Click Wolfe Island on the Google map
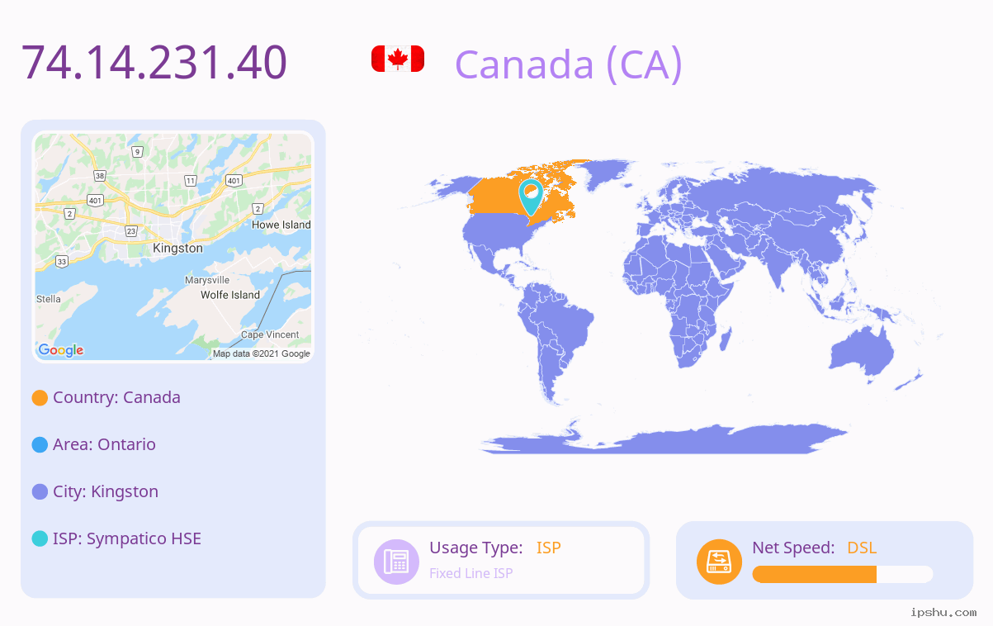 [x=230, y=295]
